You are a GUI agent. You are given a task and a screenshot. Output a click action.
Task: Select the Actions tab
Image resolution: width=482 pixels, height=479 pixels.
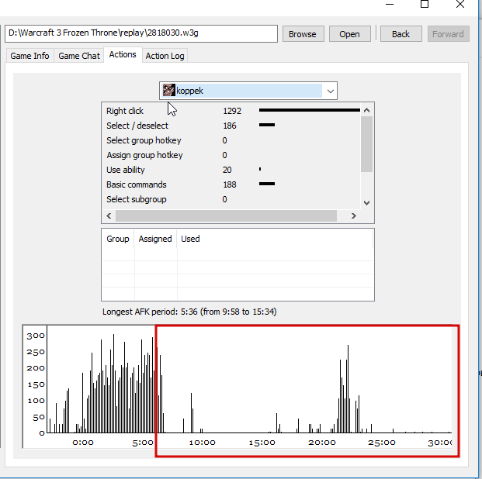(123, 55)
